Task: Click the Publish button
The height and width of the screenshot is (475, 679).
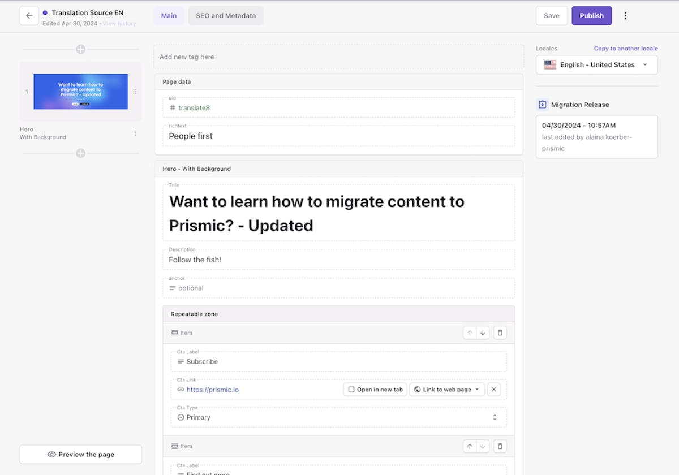Action: 591,15
